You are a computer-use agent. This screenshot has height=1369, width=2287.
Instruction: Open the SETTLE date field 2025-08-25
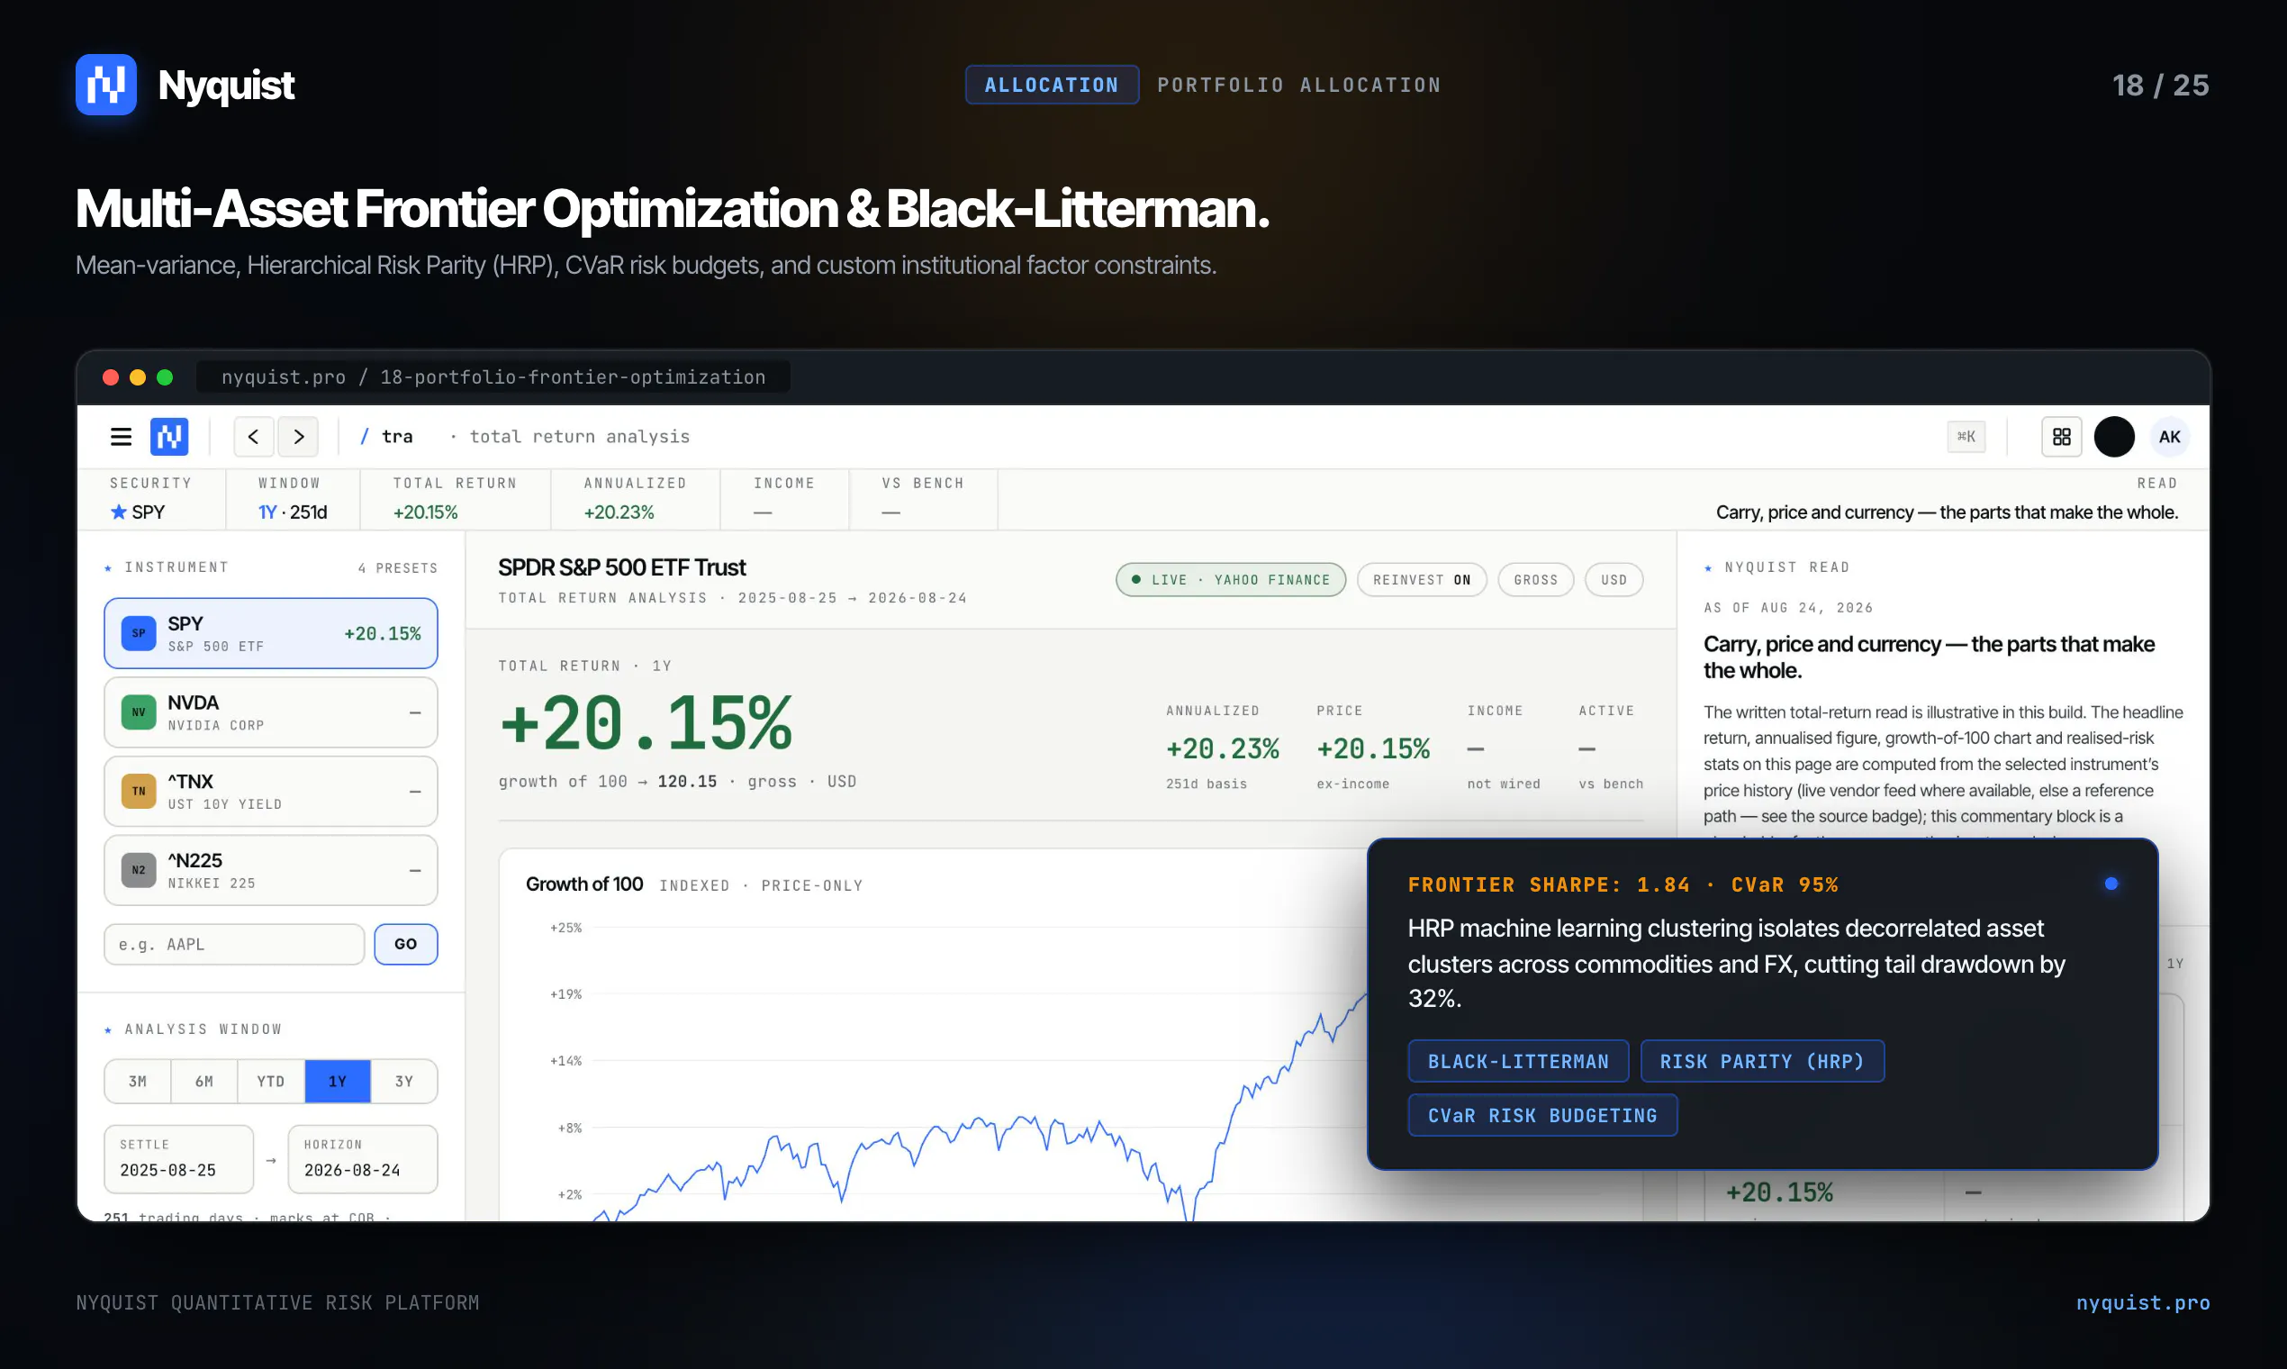[x=179, y=1158]
